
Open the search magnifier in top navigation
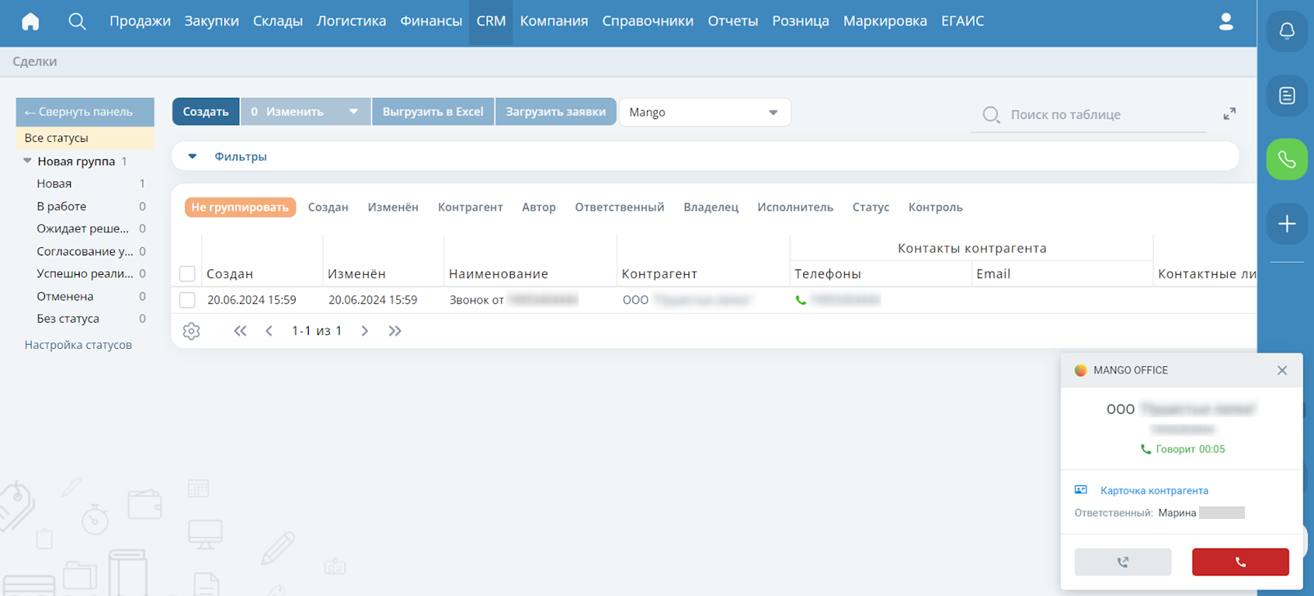(77, 21)
